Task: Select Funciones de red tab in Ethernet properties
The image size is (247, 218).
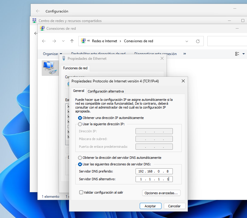Action: (75, 68)
